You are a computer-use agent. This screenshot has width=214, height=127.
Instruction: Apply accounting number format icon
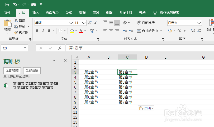170,31
